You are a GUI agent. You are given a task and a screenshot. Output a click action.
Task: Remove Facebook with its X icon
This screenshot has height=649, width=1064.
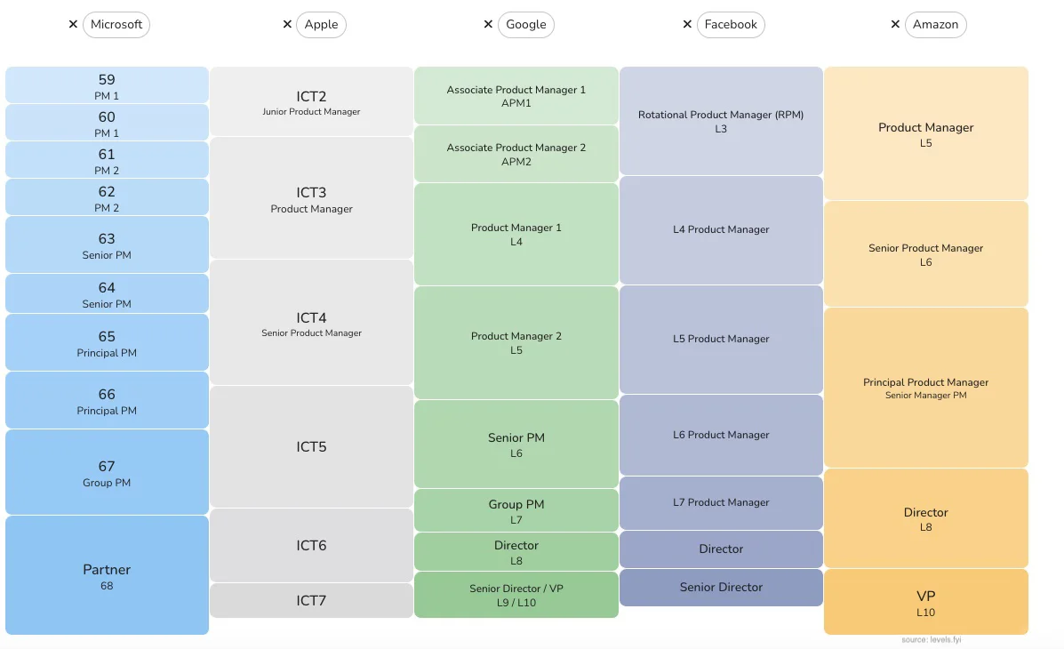[687, 25]
